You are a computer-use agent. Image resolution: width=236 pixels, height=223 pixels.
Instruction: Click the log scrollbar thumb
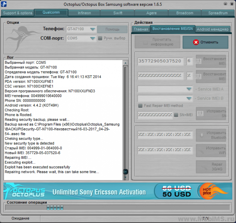(125, 172)
